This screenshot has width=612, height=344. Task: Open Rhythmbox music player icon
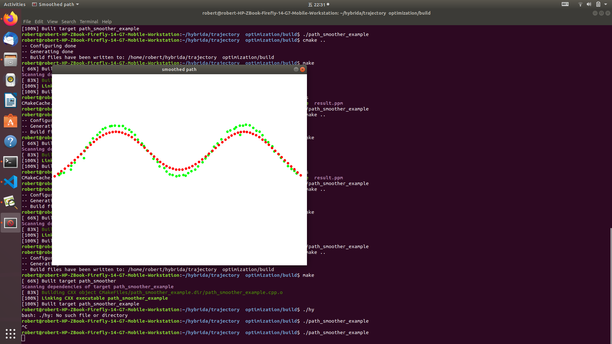point(11,80)
